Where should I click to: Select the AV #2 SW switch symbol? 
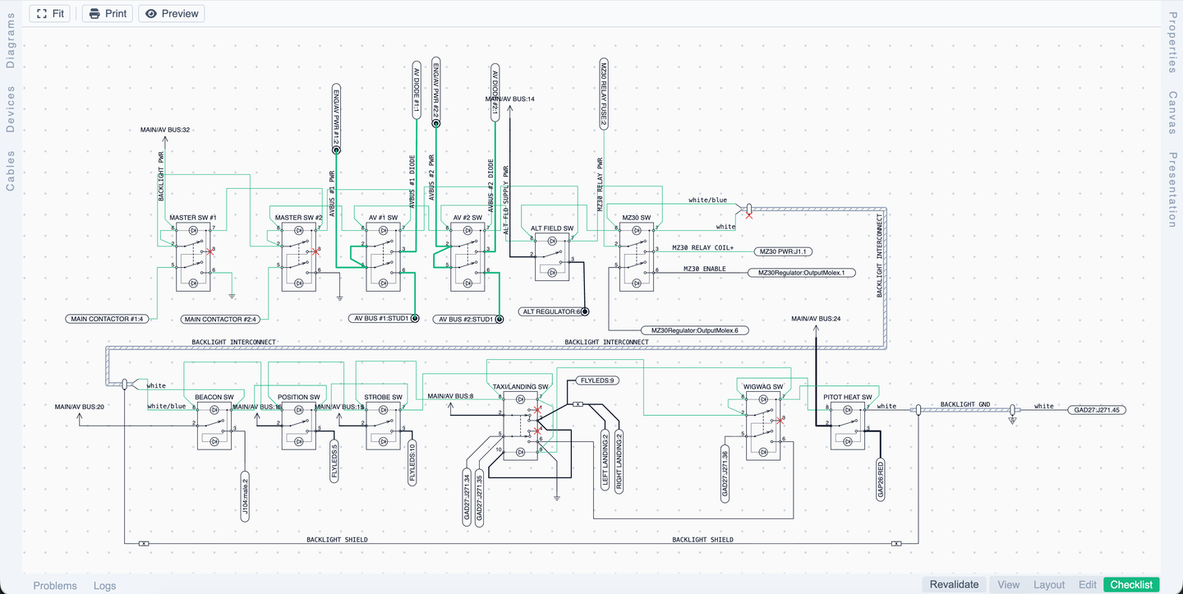pyautogui.click(x=467, y=256)
